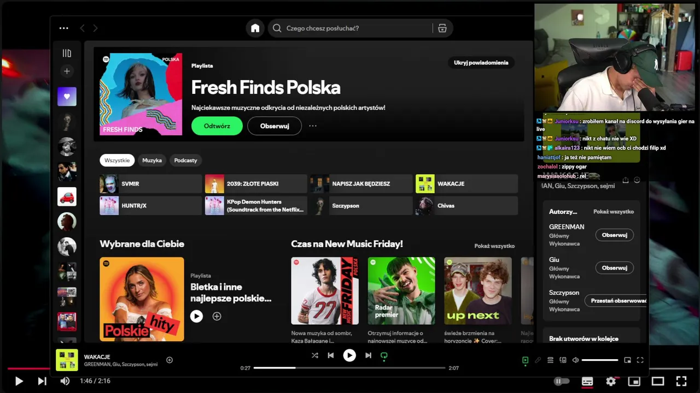
Task: Open the Browse icon in the search bar
Action: (442, 28)
